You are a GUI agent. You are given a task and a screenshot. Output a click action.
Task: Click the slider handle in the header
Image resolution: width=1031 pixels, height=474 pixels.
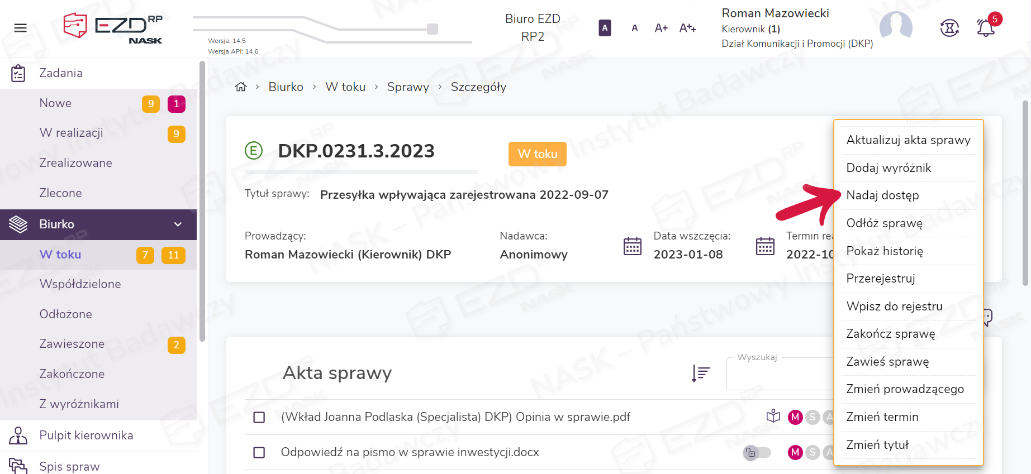click(432, 29)
